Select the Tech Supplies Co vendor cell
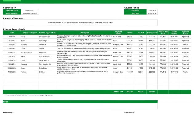Screen dimensions: 194x117 pyautogui.click(x=48, y=64)
